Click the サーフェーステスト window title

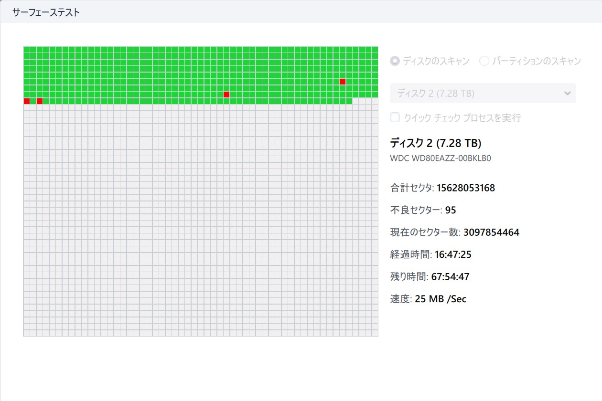point(46,12)
